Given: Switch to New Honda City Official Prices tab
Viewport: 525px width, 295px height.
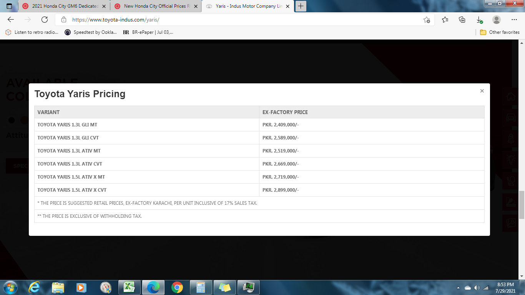Looking at the screenshot, I should point(156,6).
